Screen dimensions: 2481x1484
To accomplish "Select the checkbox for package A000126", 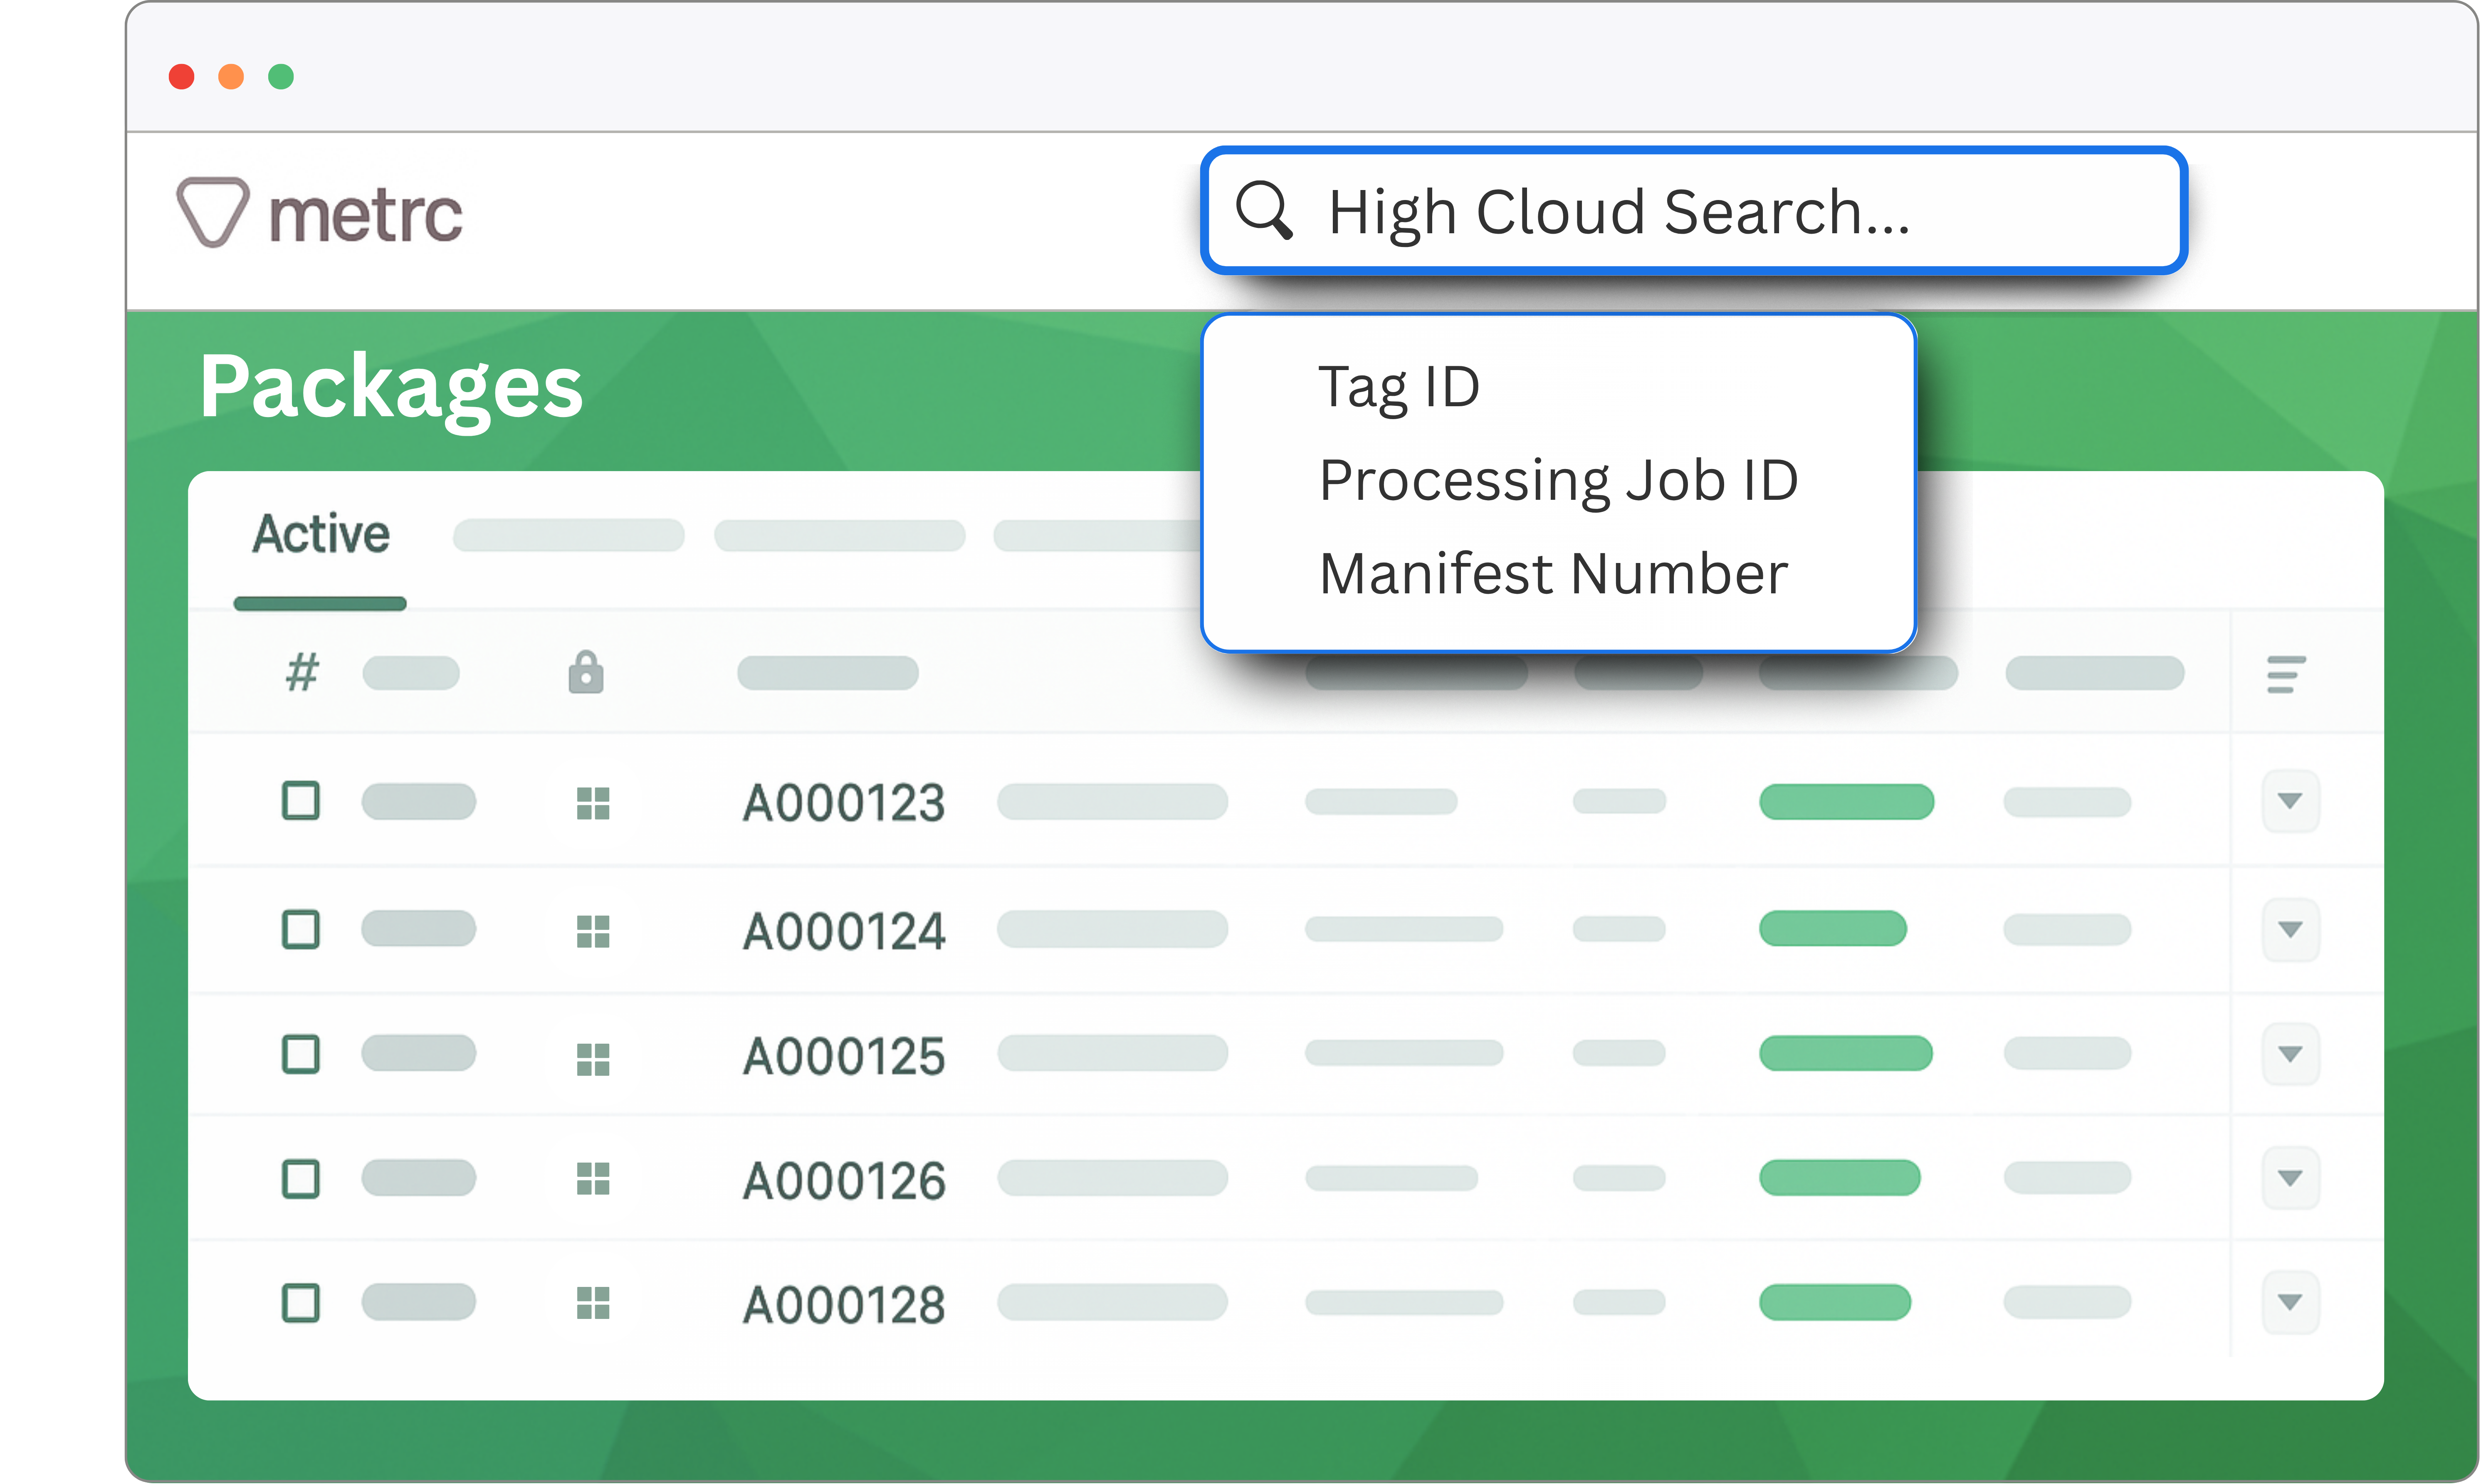I will click(301, 1179).
